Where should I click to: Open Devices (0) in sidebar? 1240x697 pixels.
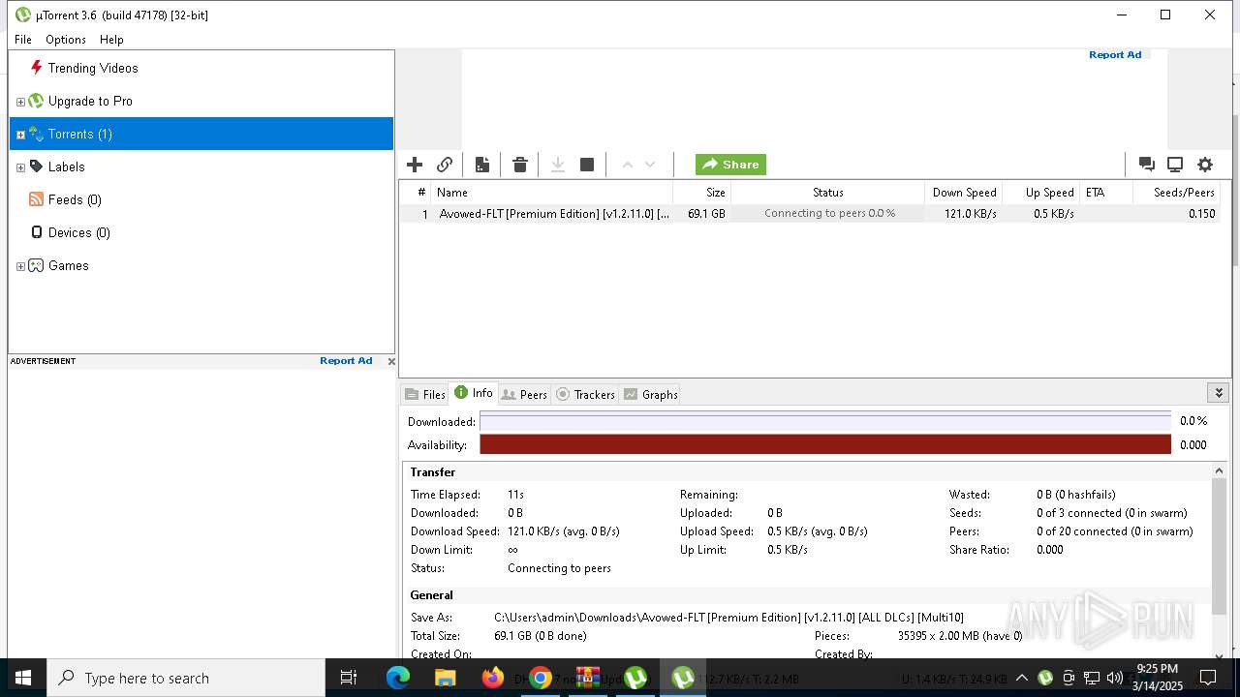[x=79, y=232]
